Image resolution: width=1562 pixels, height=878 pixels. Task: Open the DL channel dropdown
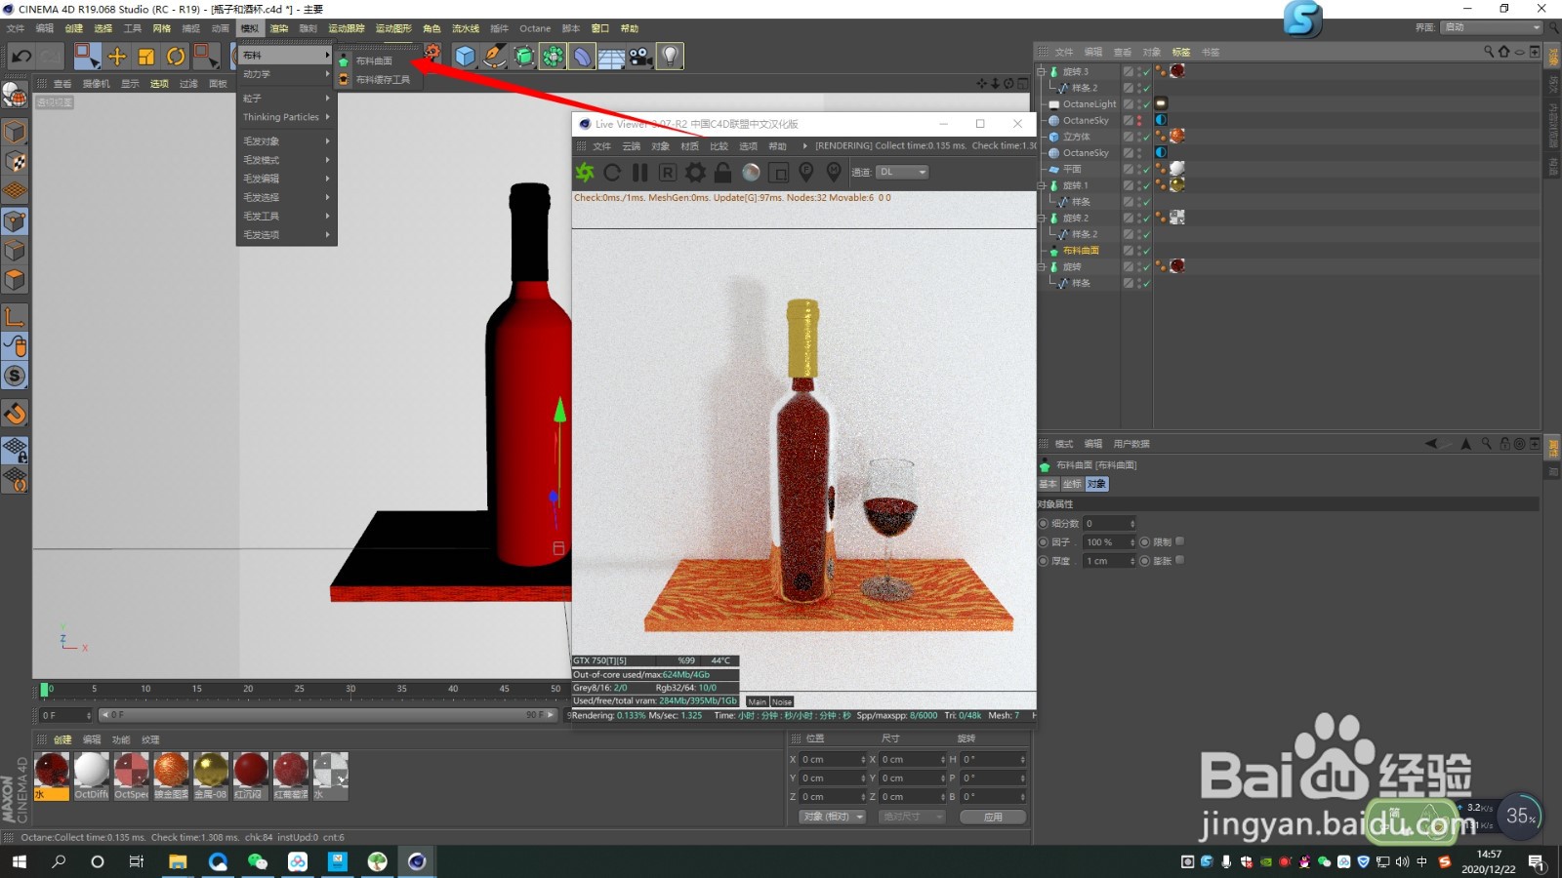pos(902,173)
